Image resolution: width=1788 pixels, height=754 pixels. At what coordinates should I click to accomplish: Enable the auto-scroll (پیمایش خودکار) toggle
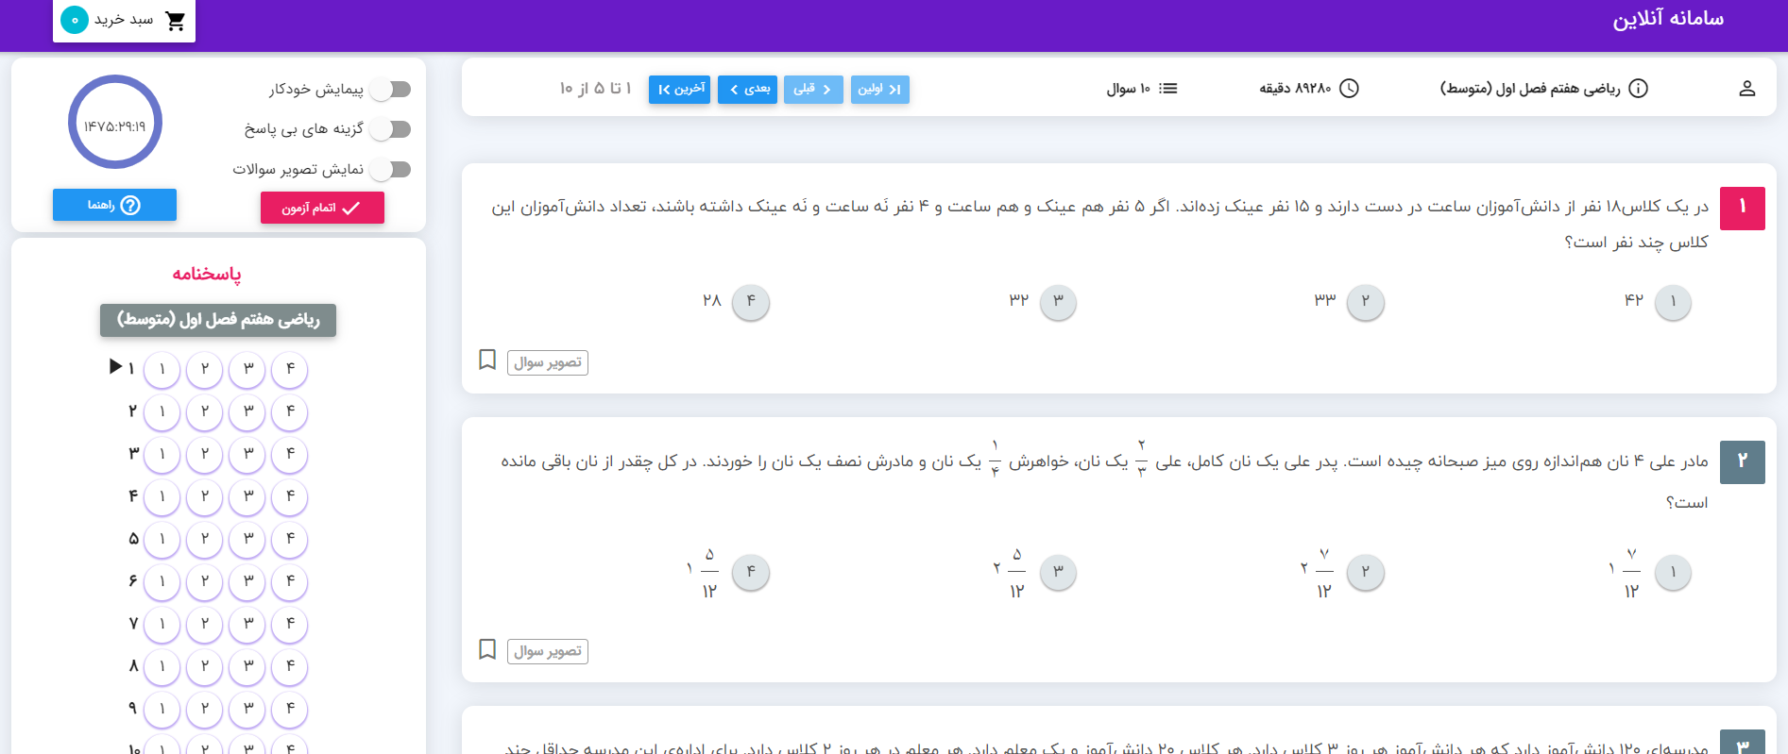pos(391,90)
